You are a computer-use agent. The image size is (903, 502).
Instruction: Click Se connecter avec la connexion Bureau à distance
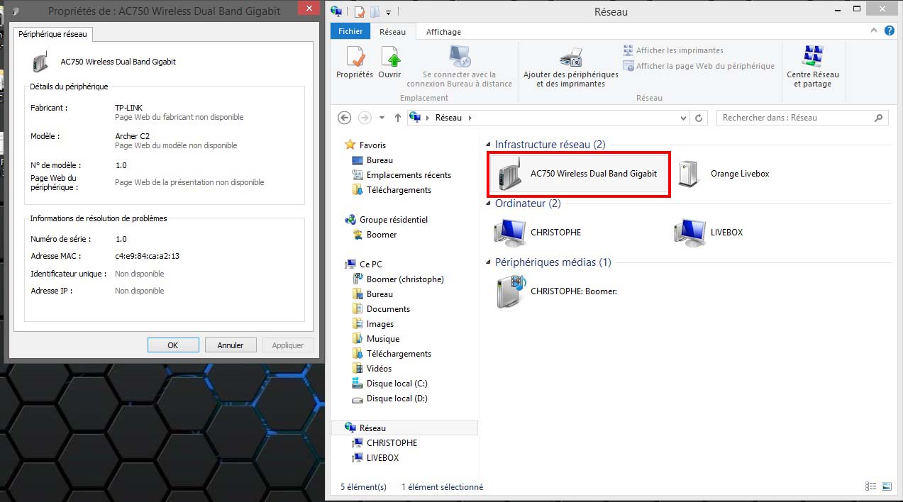click(459, 66)
